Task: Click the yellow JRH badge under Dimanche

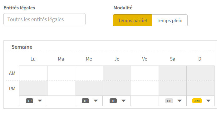Action: (x=197, y=101)
